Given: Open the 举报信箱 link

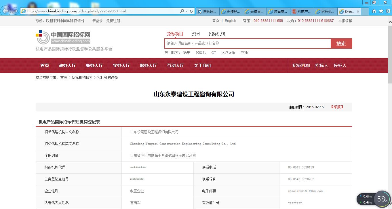Looking at the screenshot, I should 345,21.
